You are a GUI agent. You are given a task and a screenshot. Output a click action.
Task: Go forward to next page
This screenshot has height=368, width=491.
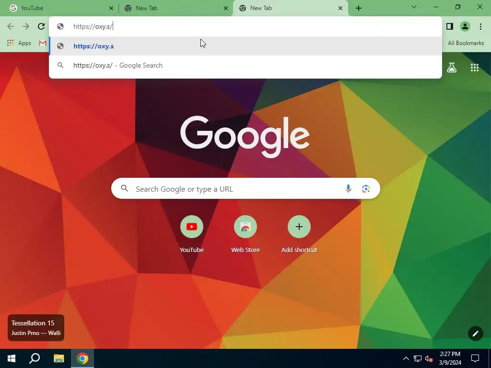click(26, 26)
